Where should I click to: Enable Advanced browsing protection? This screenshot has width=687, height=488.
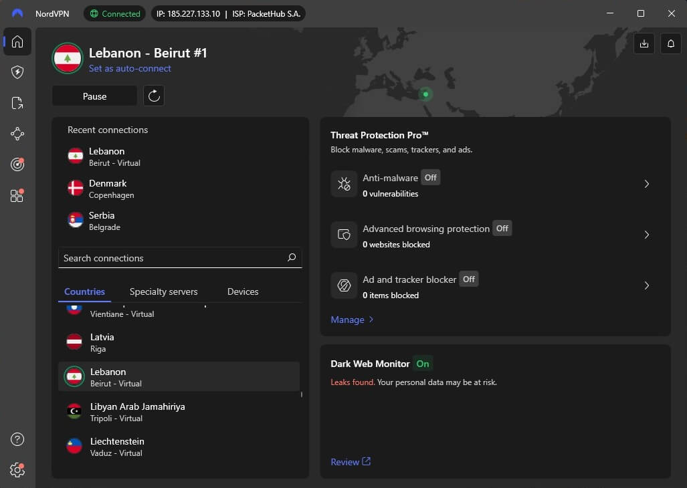pos(502,228)
